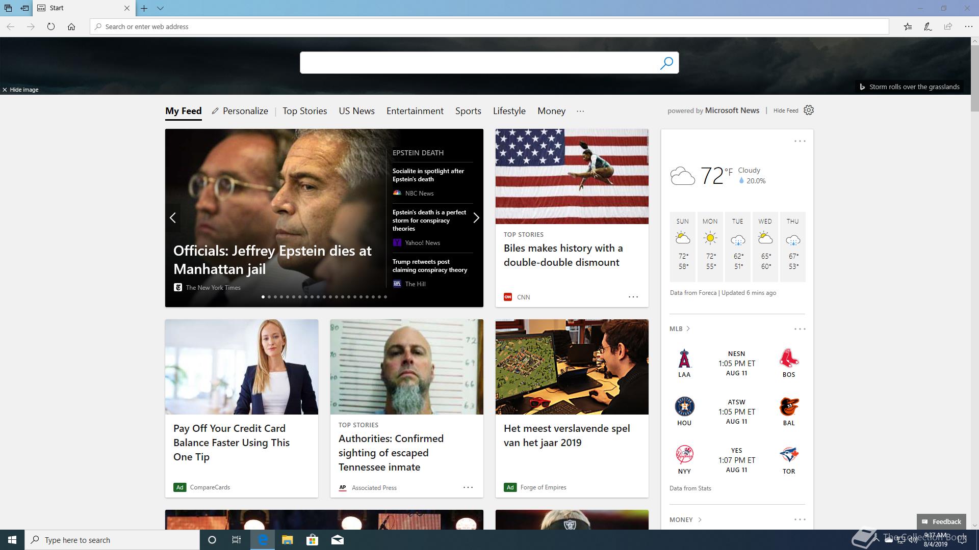This screenshot has width=979, height=550.
Task: Select the WED forecast day
Action: point(765,246)
